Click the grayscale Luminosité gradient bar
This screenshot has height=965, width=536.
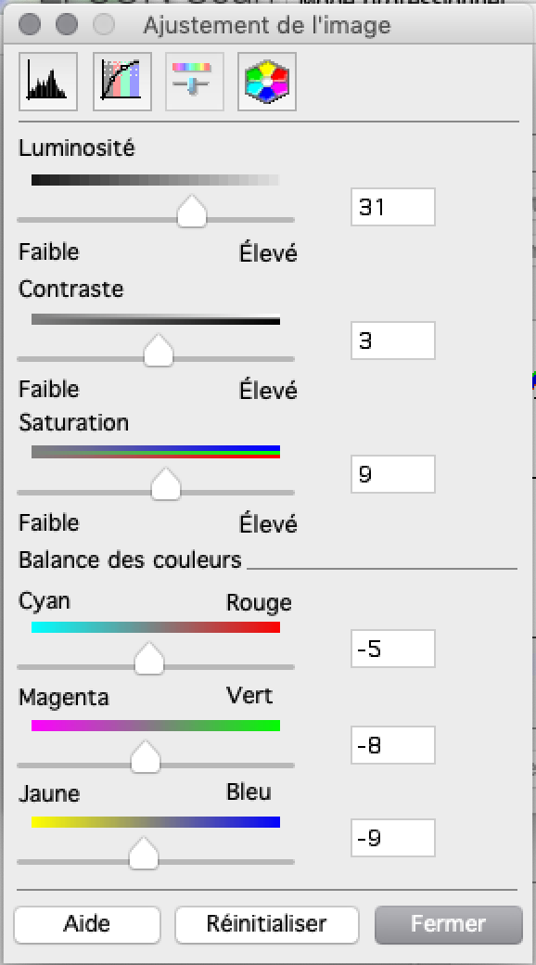[x=156, y=180]
